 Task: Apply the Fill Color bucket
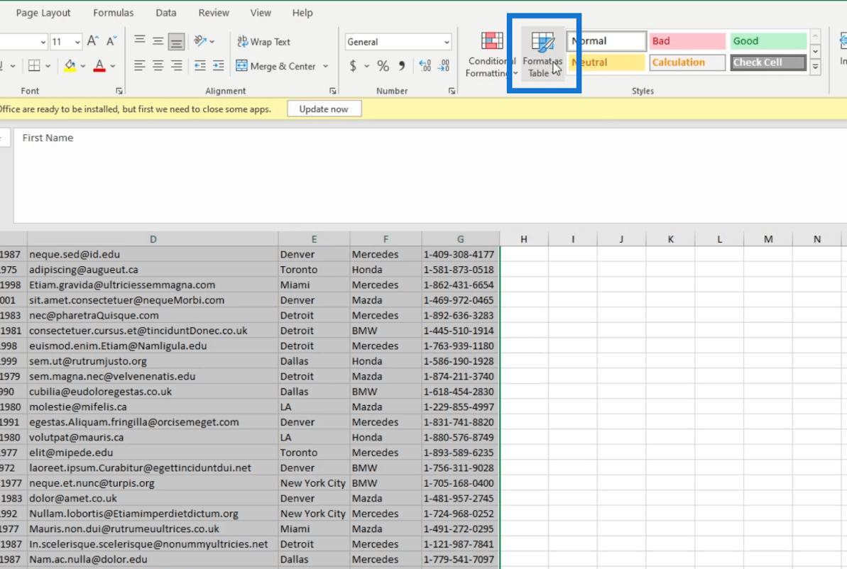pos(70,66)
